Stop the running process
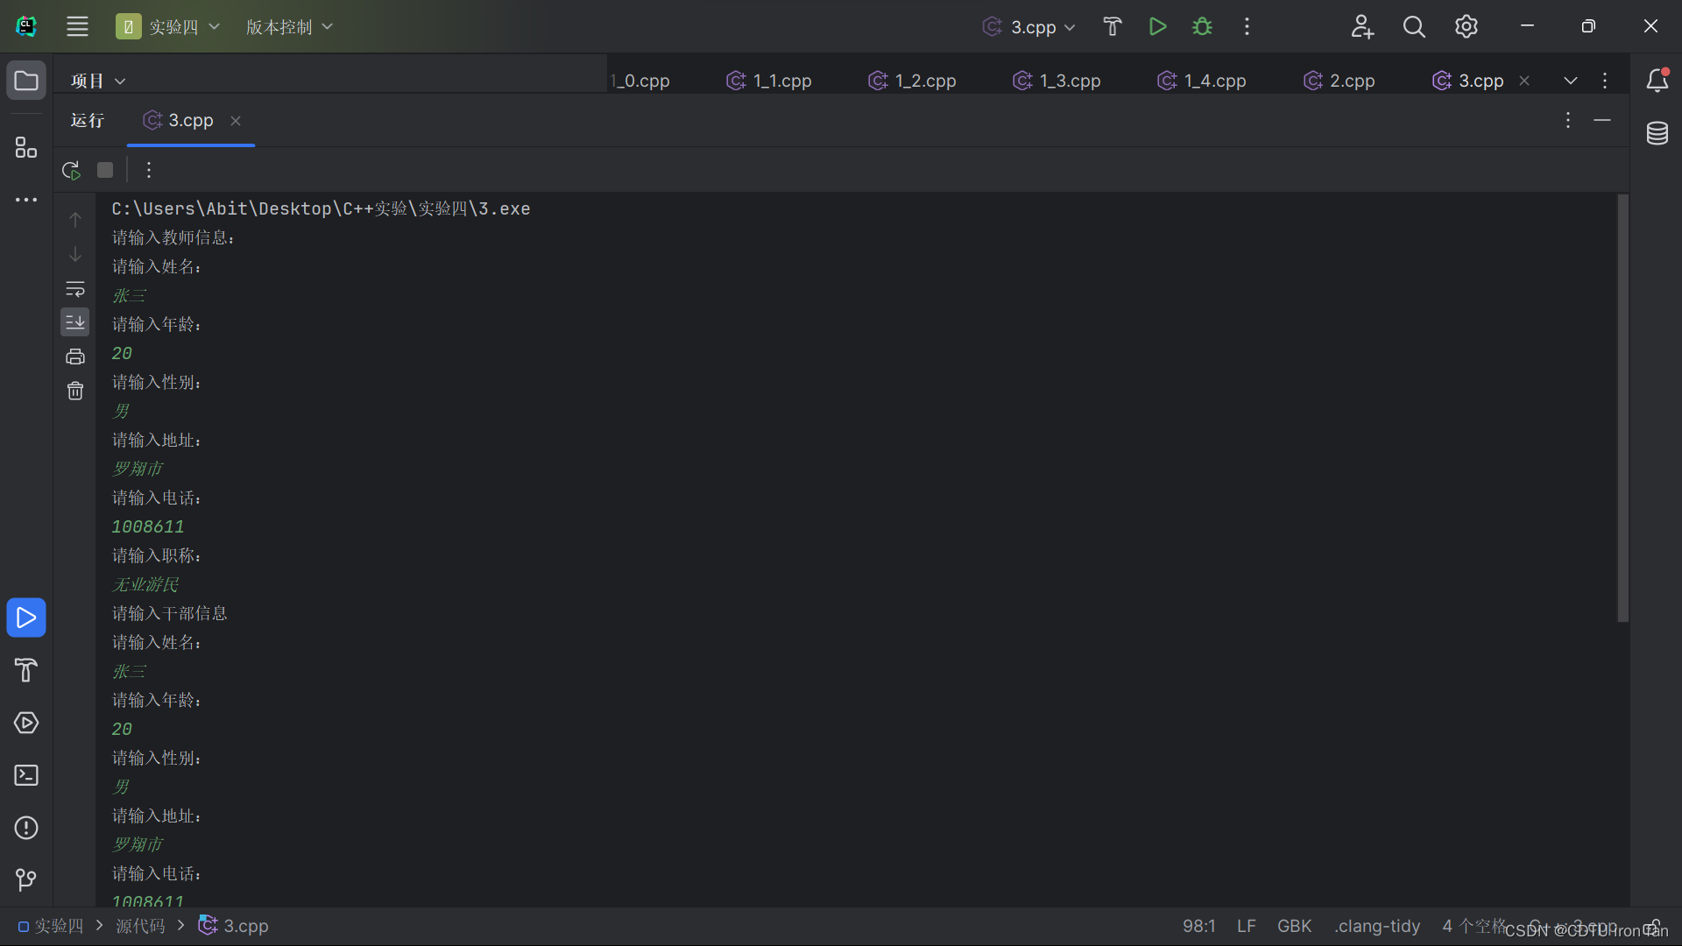Image resolution: width=1682 pixels, height=946 pixels. click(105, 170)
